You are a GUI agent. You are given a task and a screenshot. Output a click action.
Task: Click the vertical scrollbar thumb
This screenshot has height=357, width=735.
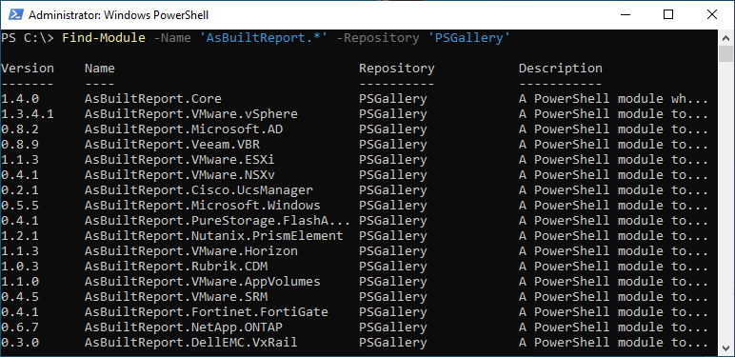(725, 54)
